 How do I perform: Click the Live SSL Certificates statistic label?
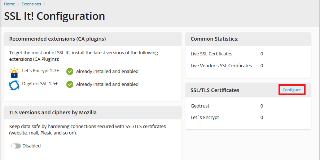(x=211, y=54)
